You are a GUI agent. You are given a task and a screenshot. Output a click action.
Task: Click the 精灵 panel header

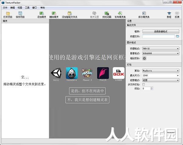pyautogui.click(x=25, y=21)
